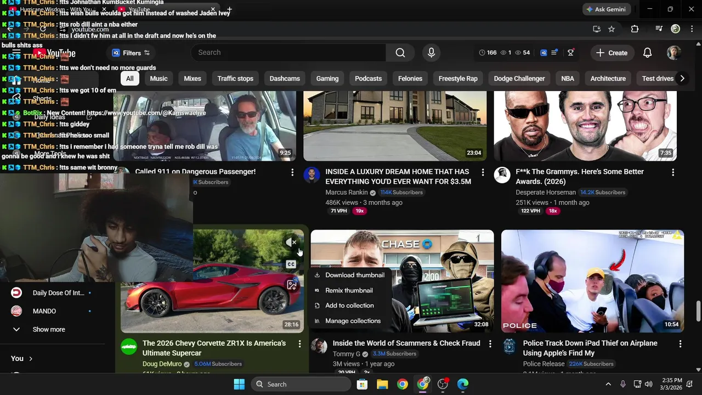Select the Architecture chip
Image resolution: width=702 pixels, height=395 pixels.
coord(608,78)
